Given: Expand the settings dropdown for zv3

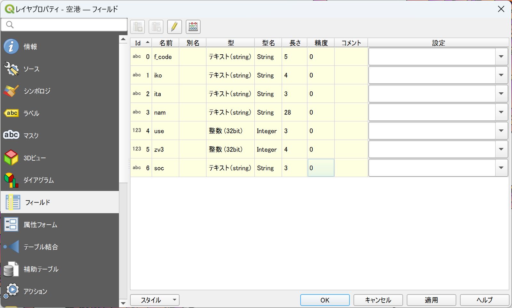Looking at the screenshot, I should click(501, 149).
